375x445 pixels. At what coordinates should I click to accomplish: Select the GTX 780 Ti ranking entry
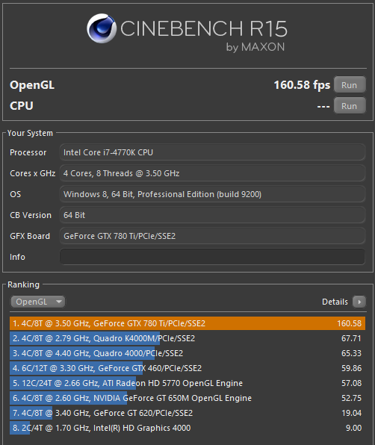click(x=187, y=323)
